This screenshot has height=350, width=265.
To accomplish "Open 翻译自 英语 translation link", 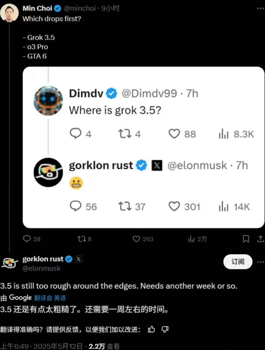I will (x=50, y=298).
